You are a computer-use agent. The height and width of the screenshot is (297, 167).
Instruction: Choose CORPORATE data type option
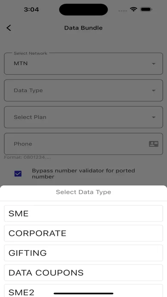pos(83,233)
